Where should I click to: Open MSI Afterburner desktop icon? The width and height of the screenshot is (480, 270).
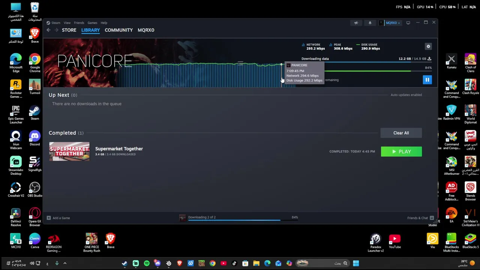pos(451,165)
